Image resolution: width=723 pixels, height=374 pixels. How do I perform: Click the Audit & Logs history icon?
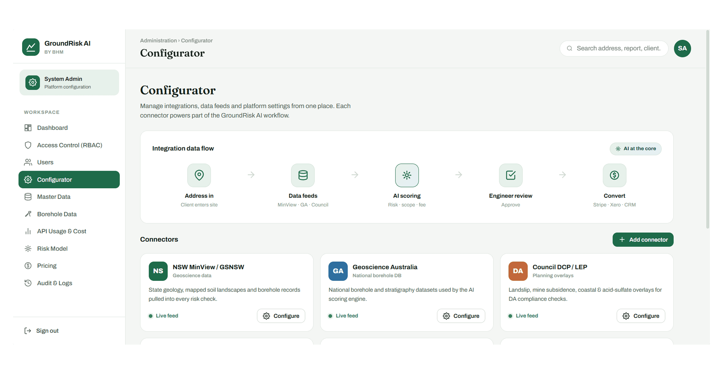point(28,283)
